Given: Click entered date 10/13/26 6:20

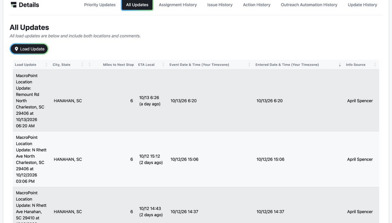Looking at the screenshot, I should click(269, 101).
